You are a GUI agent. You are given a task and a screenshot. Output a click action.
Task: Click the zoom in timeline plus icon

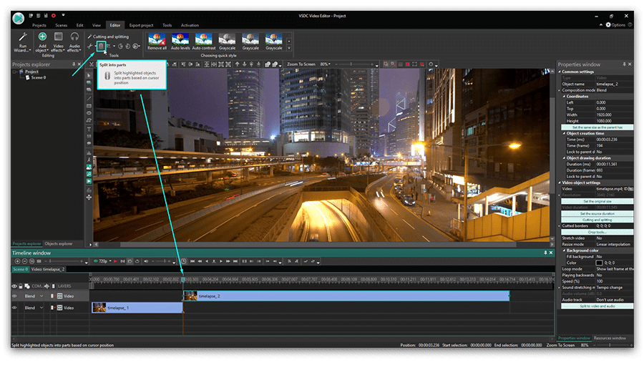pyautogui.click(x=17, y=261)
